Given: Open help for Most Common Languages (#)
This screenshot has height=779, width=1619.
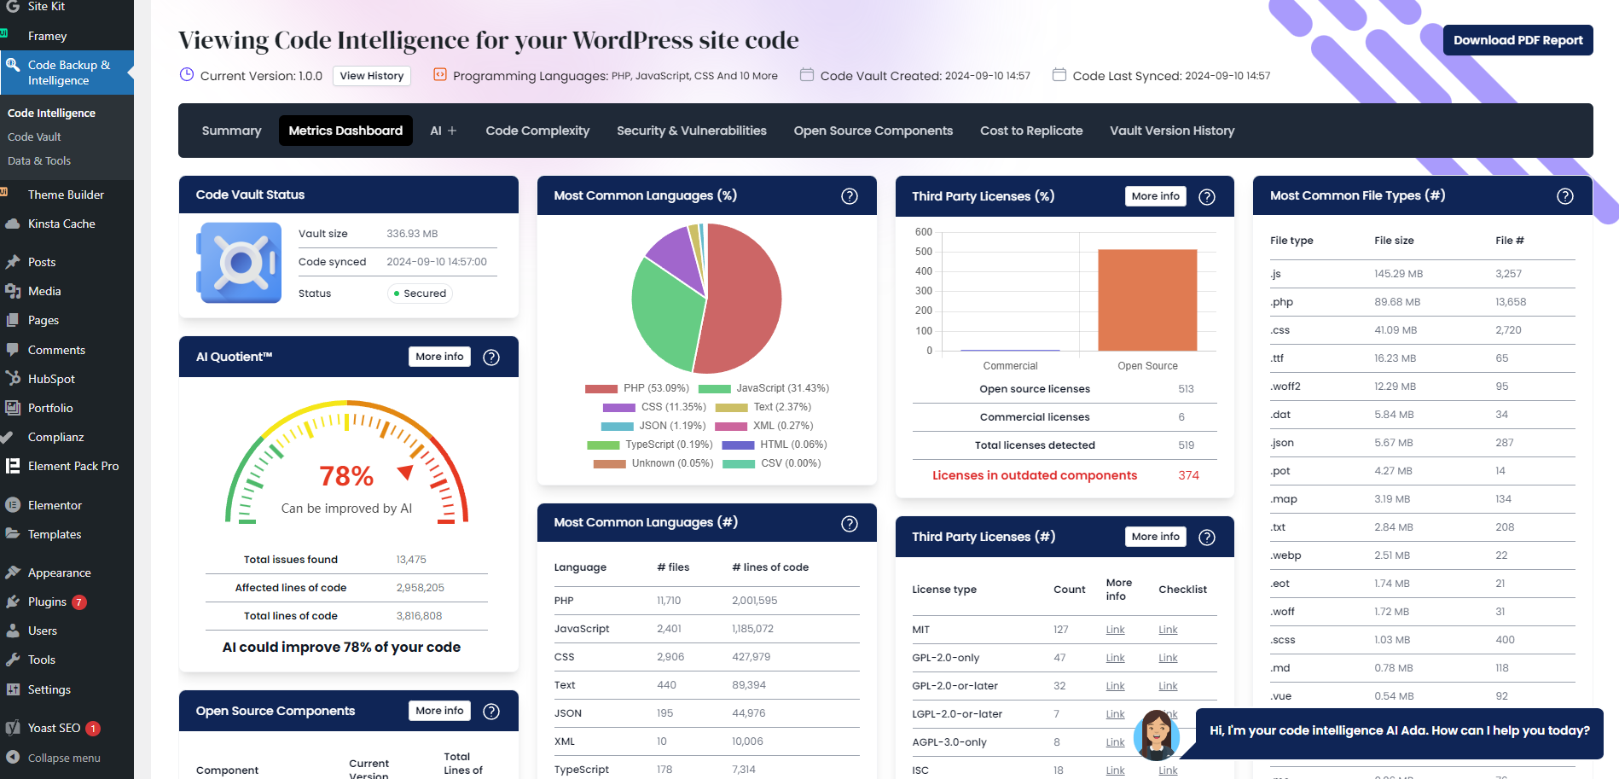Looking at the screenshot, I should point(850,524).
